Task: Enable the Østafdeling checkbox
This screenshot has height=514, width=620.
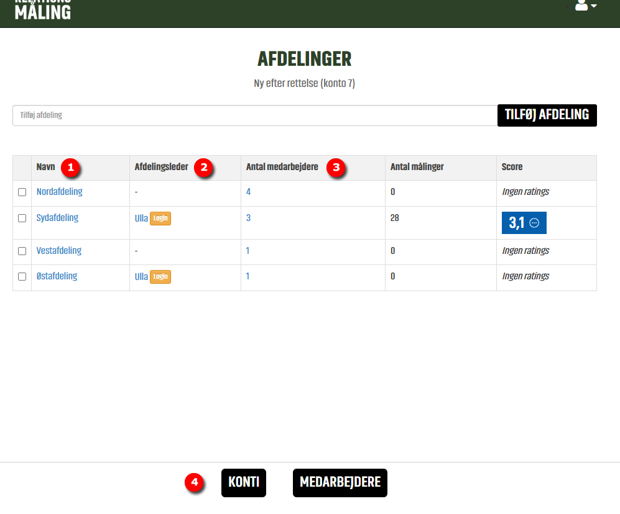Action: pyautogui.click(x=22, y=277)
